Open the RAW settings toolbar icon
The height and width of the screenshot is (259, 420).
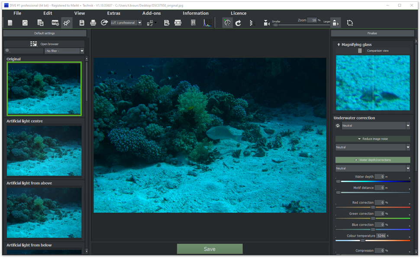[55, 23]
